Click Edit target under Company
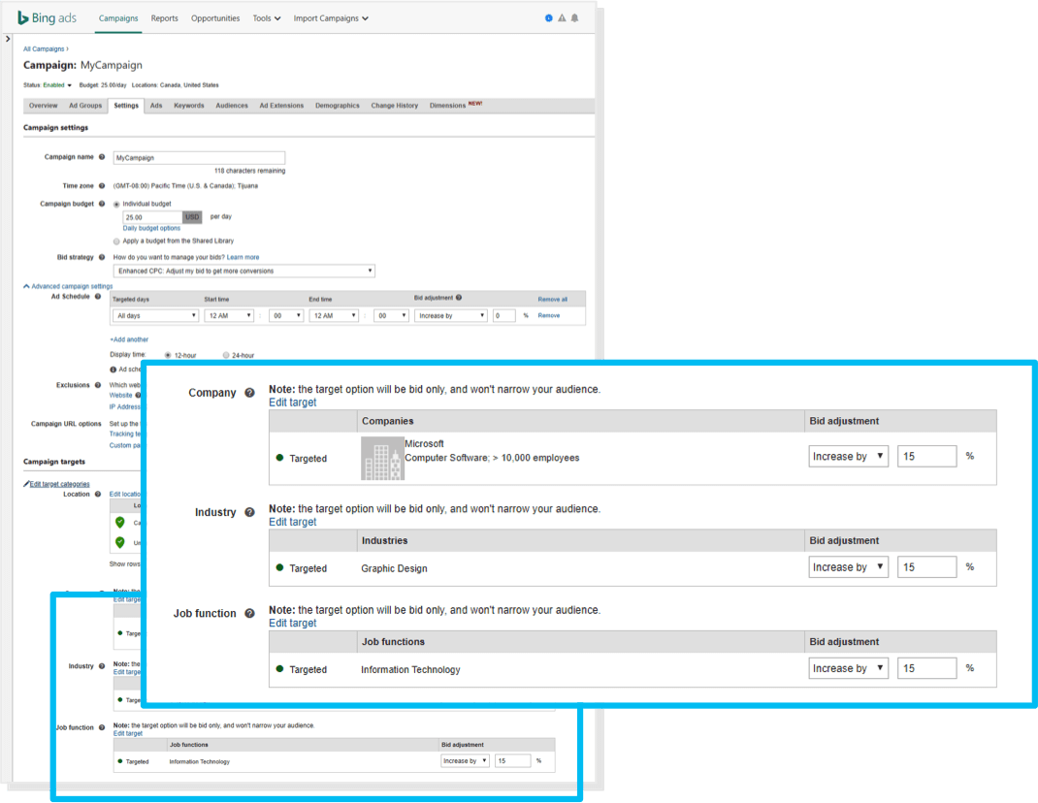This screenshot has height=803, width=1038. tap(292, 401)
